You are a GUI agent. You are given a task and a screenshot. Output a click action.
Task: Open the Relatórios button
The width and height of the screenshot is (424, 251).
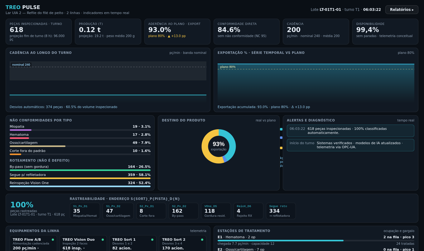402,10
